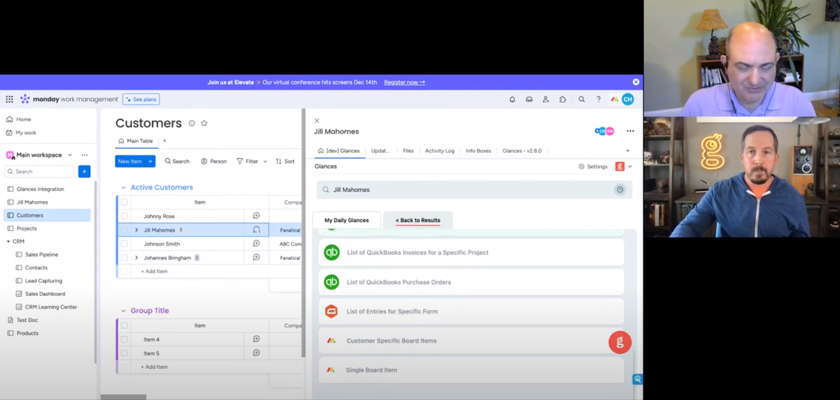Check the Item 4 row checkbox

pyautogui.click(x=124, y=339)
